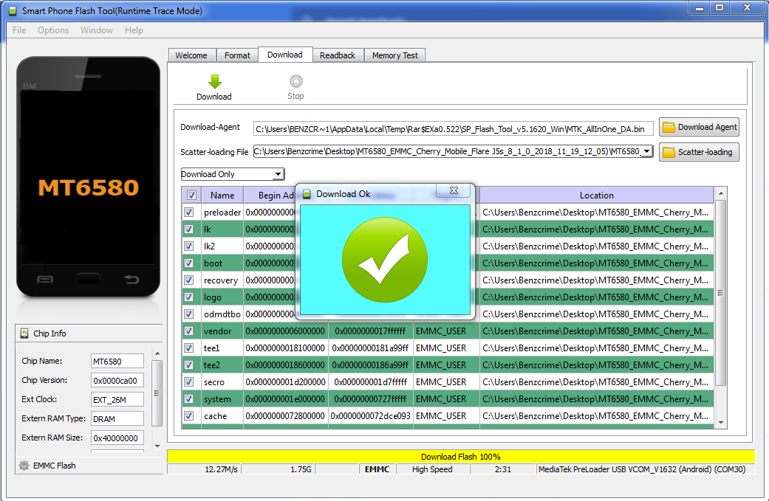Switch to the Readback tab

tap(338, 55)
